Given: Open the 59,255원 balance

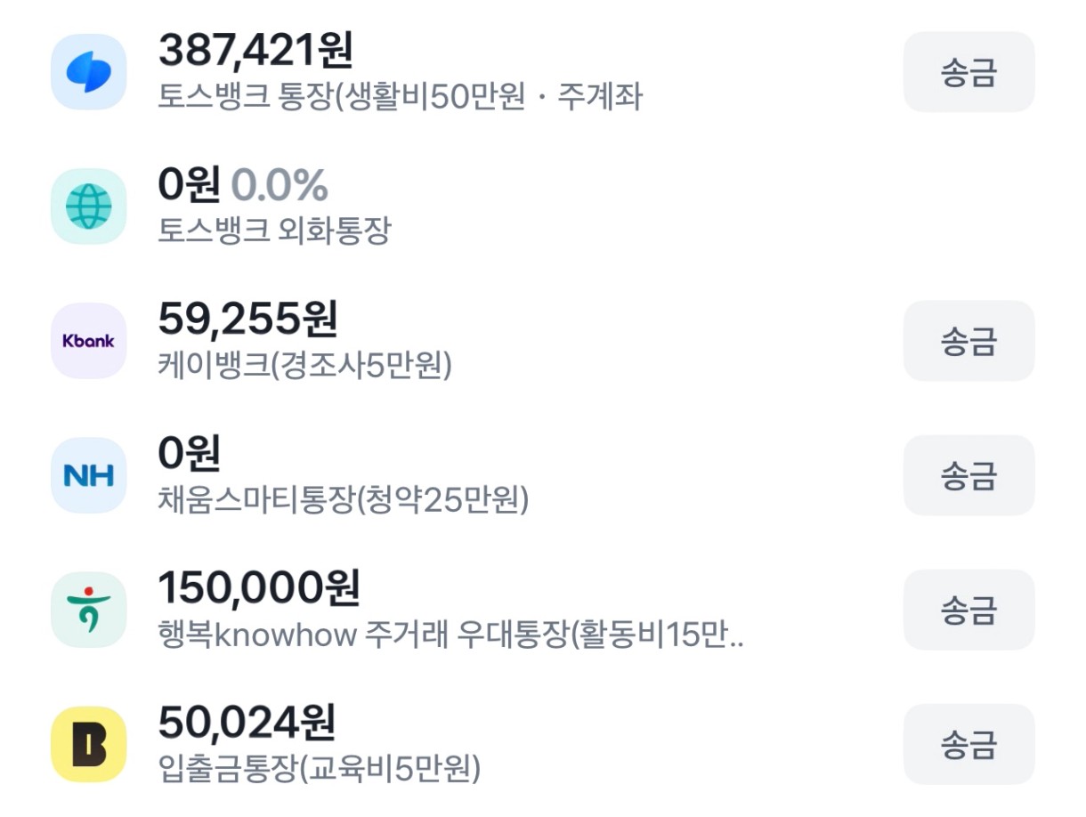Looking at the screenshot, I should pyautogui.click(x=247, y=320).
